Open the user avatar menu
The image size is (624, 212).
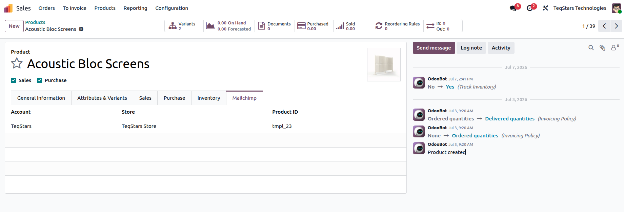tap(616, 8)
